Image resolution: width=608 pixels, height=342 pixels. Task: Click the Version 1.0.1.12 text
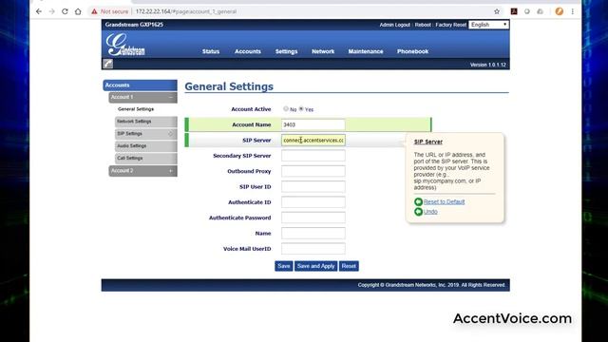point(487,65)
